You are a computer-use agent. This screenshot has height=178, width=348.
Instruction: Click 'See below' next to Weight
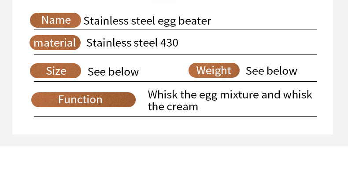pos(271,71)
